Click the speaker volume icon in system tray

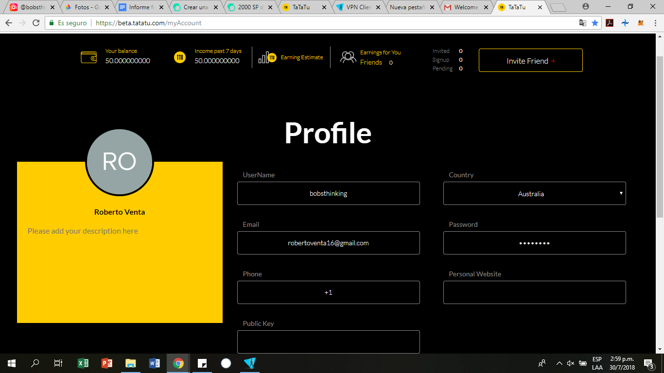[570, 363]
